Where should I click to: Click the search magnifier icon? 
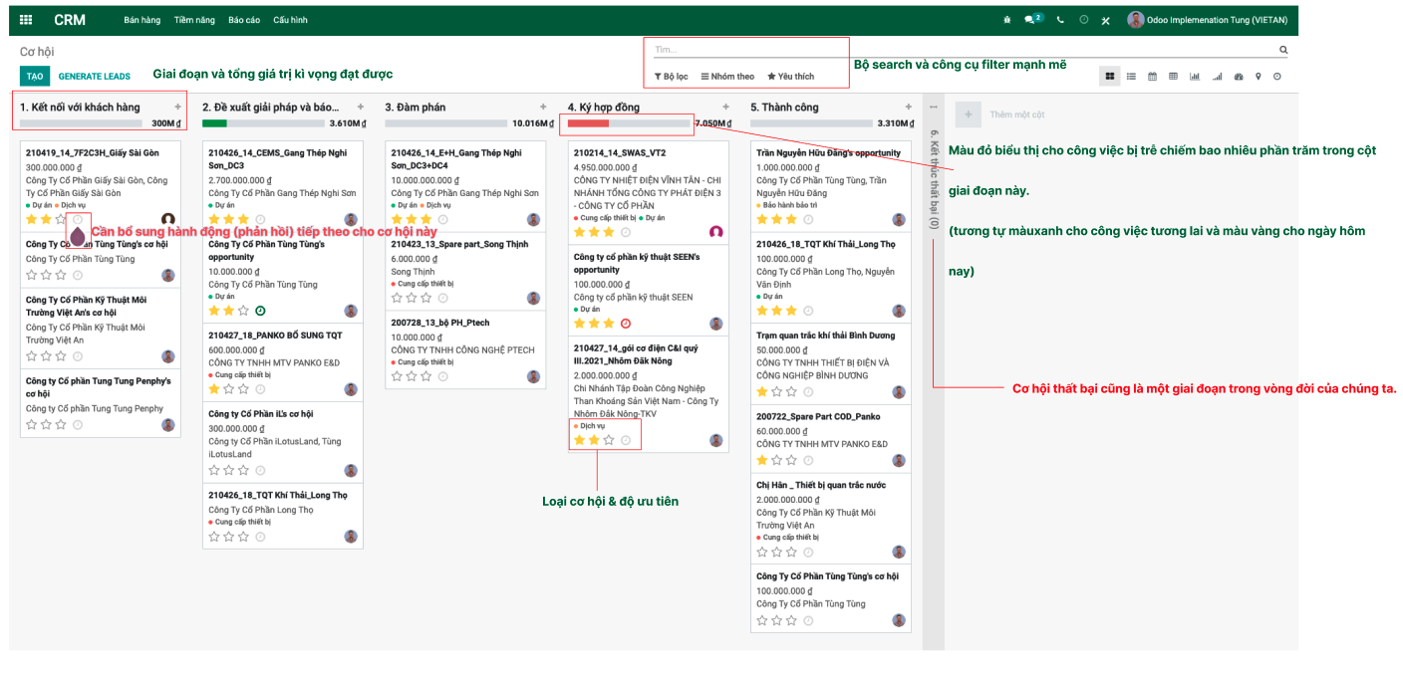(x=1283, y=49)
